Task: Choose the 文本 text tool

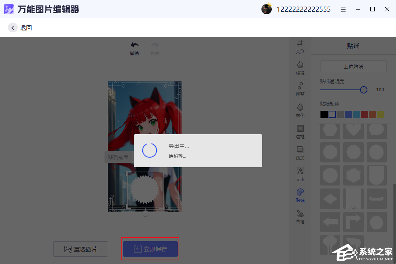Action: [300, 174]
